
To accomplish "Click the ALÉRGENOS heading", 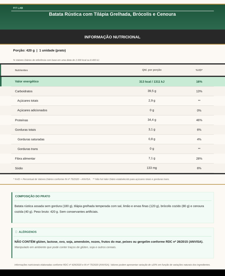I will 28,232.
